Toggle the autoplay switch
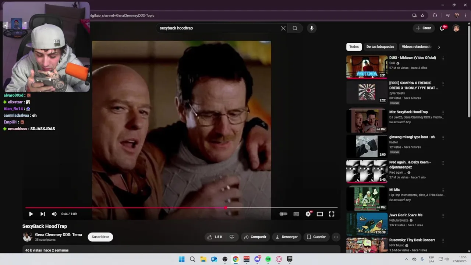The height and width of the screenshot is (265, 471). click(x=283, y=214)
